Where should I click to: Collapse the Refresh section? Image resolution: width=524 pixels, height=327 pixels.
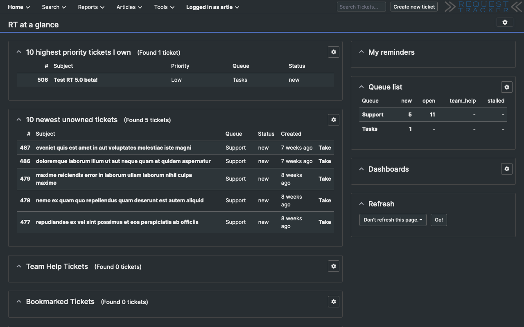361,203
